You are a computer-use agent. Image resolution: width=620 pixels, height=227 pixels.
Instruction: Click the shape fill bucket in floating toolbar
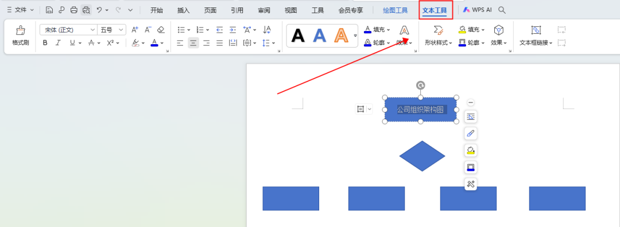tap(471, 150)
